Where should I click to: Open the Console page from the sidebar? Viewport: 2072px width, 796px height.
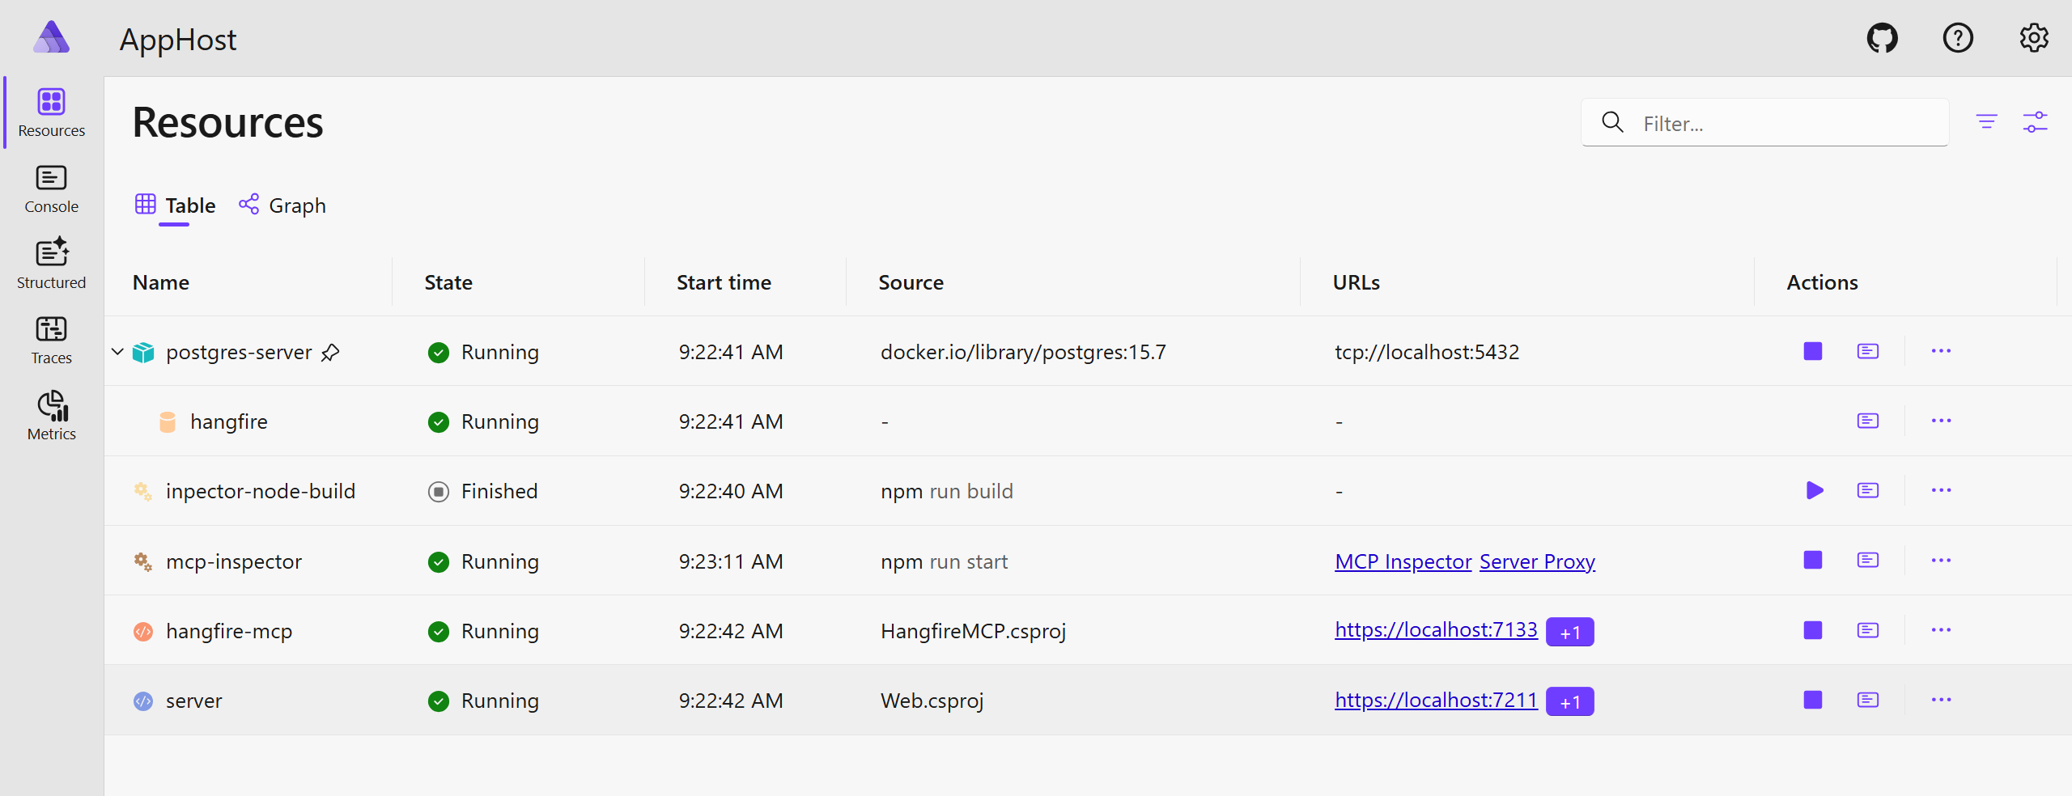(x=51, y=189)
